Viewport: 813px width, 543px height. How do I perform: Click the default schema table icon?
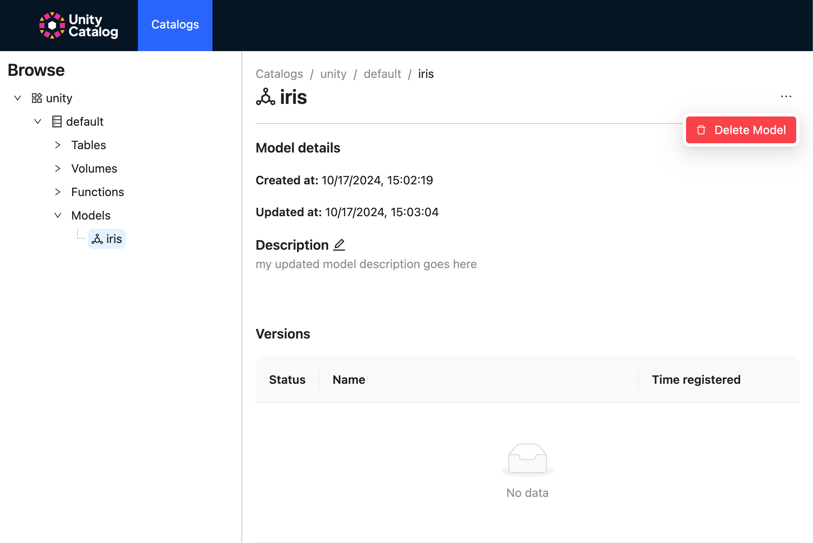(x=57, y=121)
